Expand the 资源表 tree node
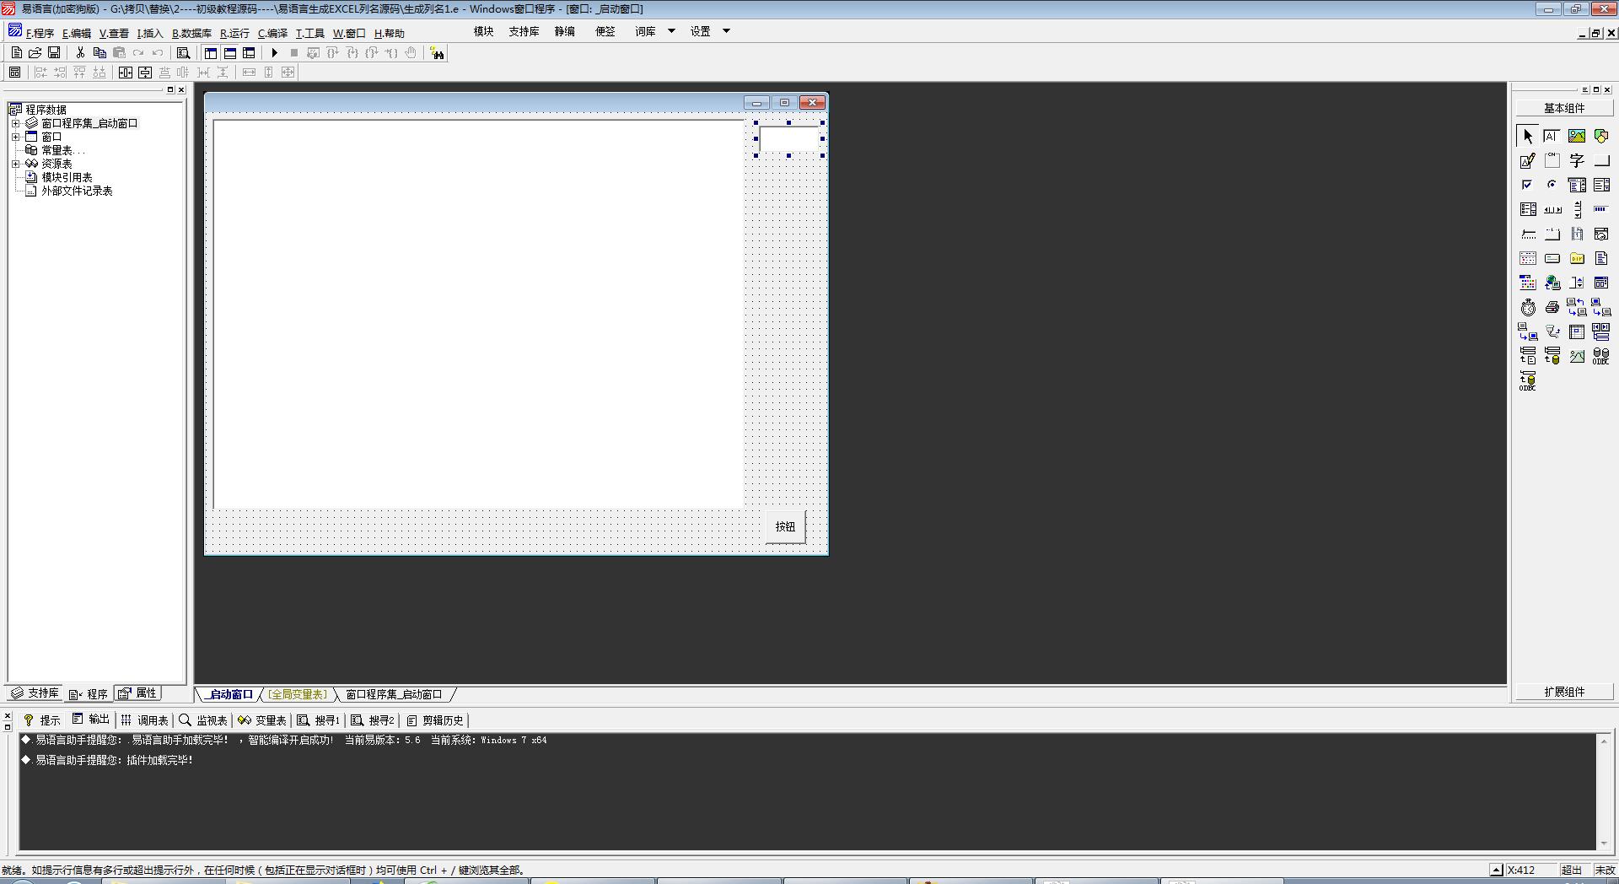The image size is (1619, 884). (x=15, y=164)
